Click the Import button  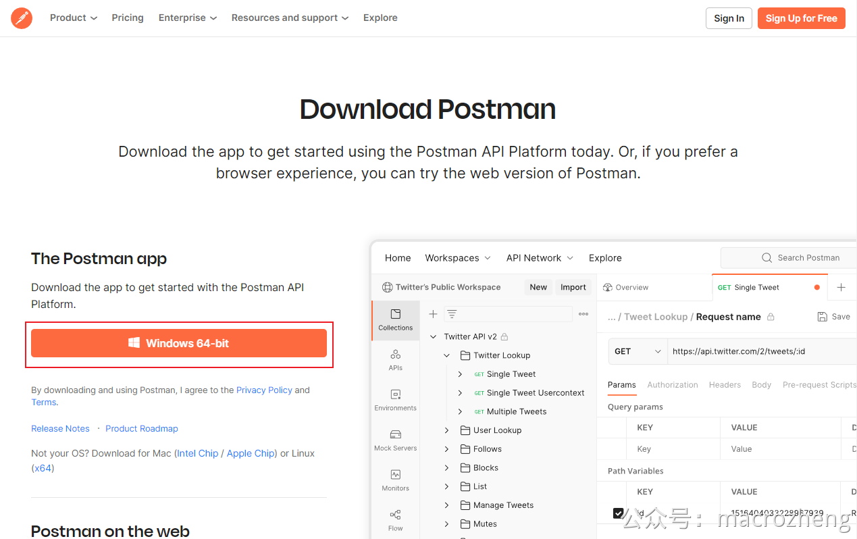pos(573,287)
